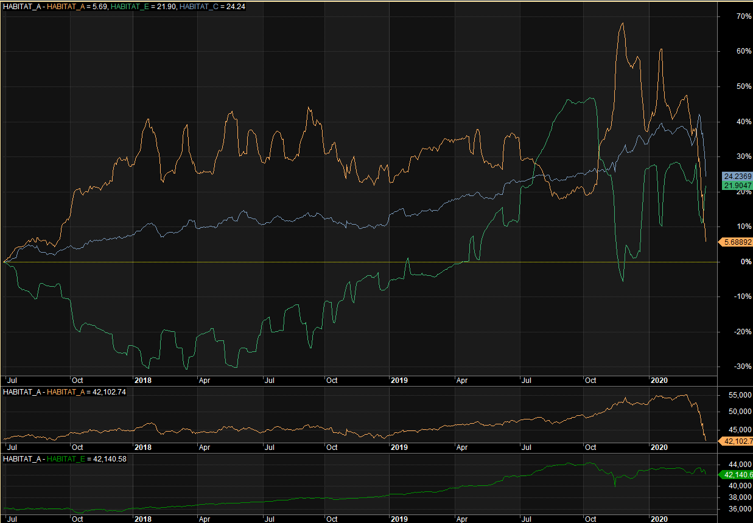753x523 pixels.
Task: Click the 2018 date label in the bottom pane
Action: coord(142,519)
